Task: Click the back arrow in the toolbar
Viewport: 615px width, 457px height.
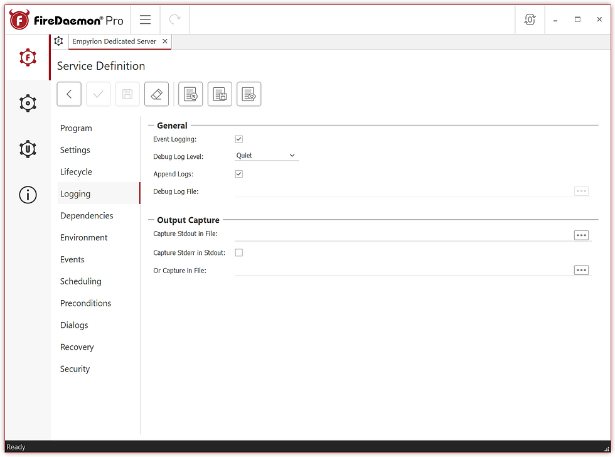Action: click(x=69, y=94)
